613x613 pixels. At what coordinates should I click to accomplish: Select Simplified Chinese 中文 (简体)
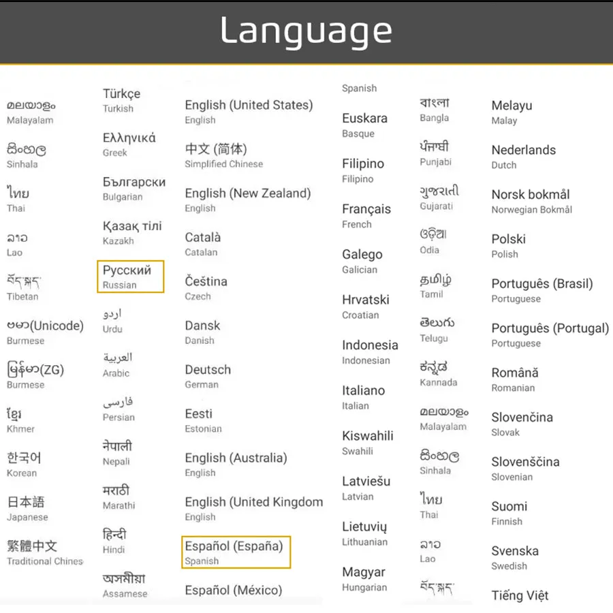223,155
